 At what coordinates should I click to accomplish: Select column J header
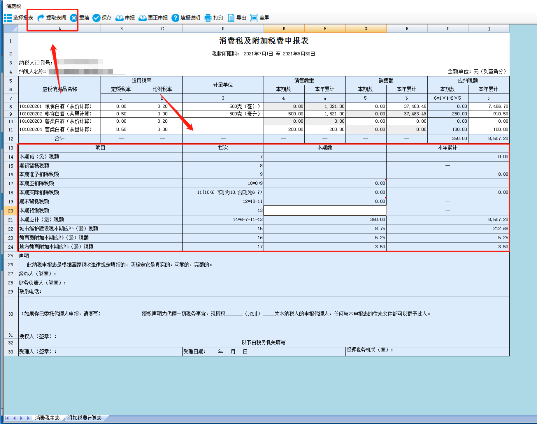[489, 29]
